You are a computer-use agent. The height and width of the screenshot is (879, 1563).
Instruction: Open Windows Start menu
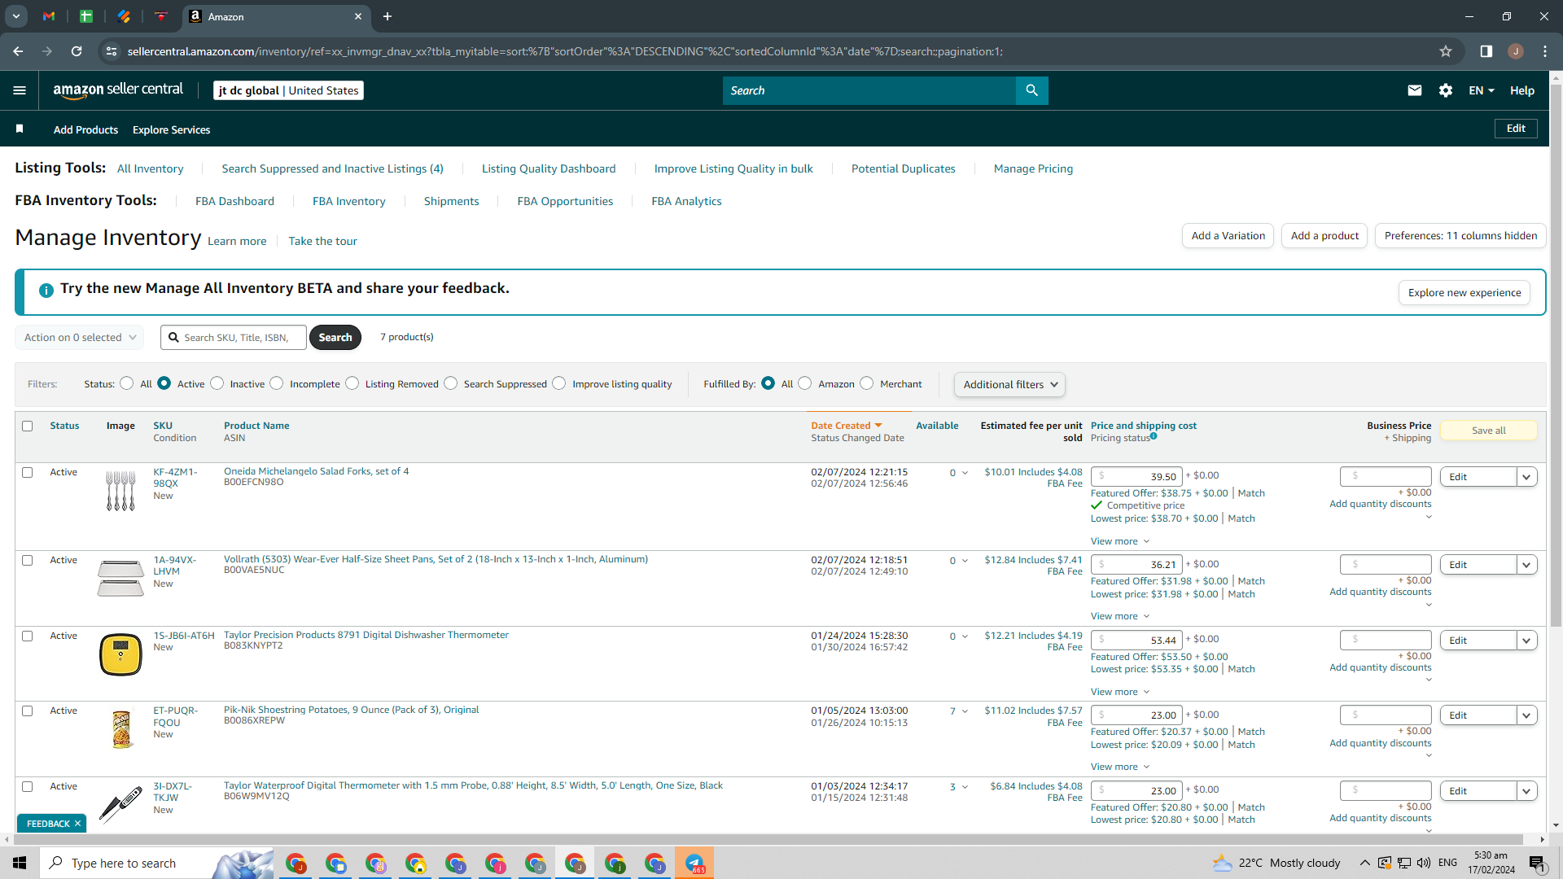tap(20, 863)
